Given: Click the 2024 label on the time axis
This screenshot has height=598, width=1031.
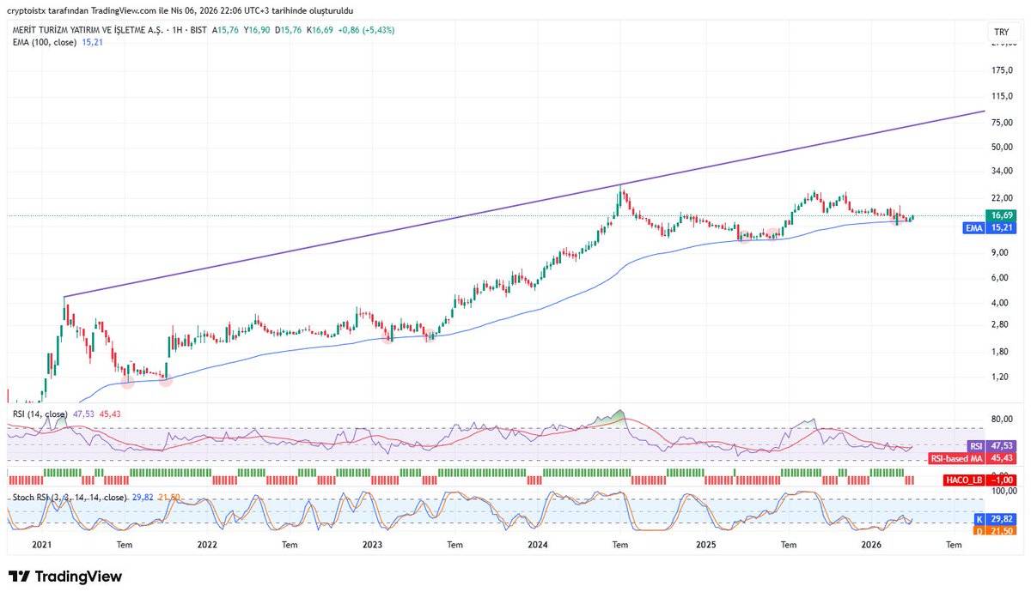Looking at the screenshot, I should 538,545.
